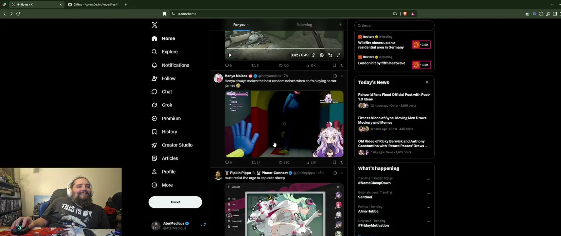The image size is (561, 236).
Task: Open more options for #NameCheapDown trend
Action: coord(428,179)
